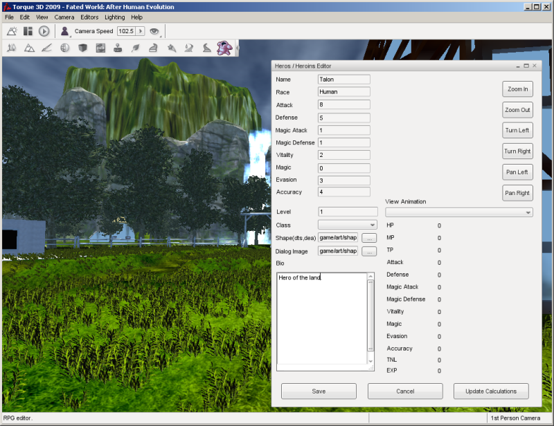Click the Save button

click(x=319, y=391)
